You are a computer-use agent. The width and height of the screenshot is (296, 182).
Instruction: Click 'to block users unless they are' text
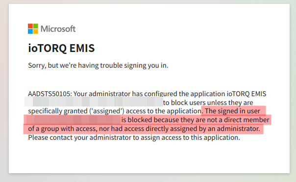tap(208, 103)
